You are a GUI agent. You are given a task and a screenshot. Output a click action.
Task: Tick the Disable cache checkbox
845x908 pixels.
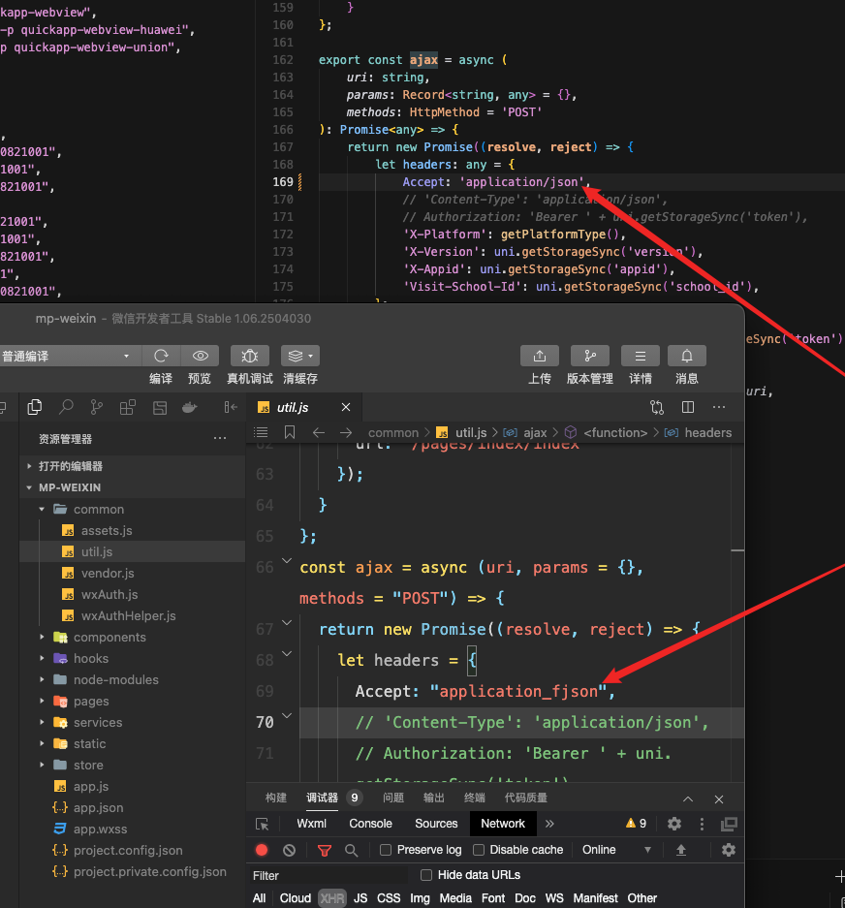479,850
